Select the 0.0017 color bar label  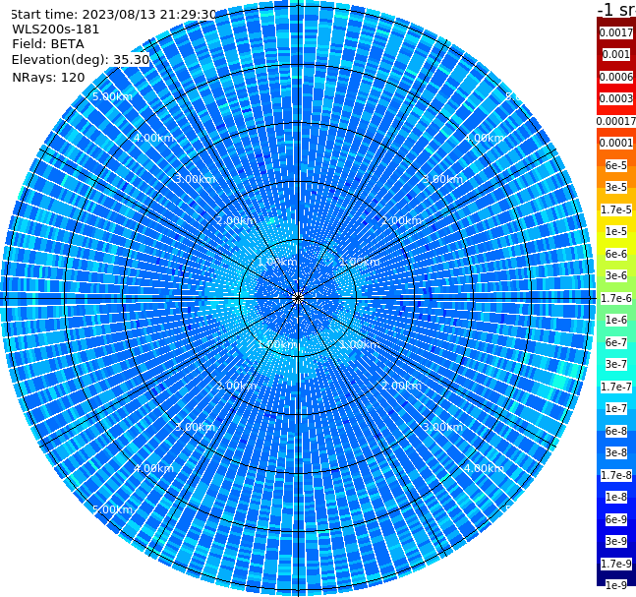616,32
